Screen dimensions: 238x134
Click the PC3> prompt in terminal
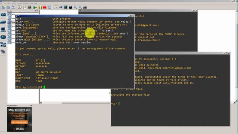click(114, 103)
